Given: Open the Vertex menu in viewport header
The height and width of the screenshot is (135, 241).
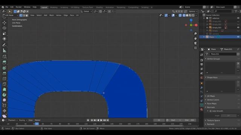Looking at the screenshot, I should (59, 15).
